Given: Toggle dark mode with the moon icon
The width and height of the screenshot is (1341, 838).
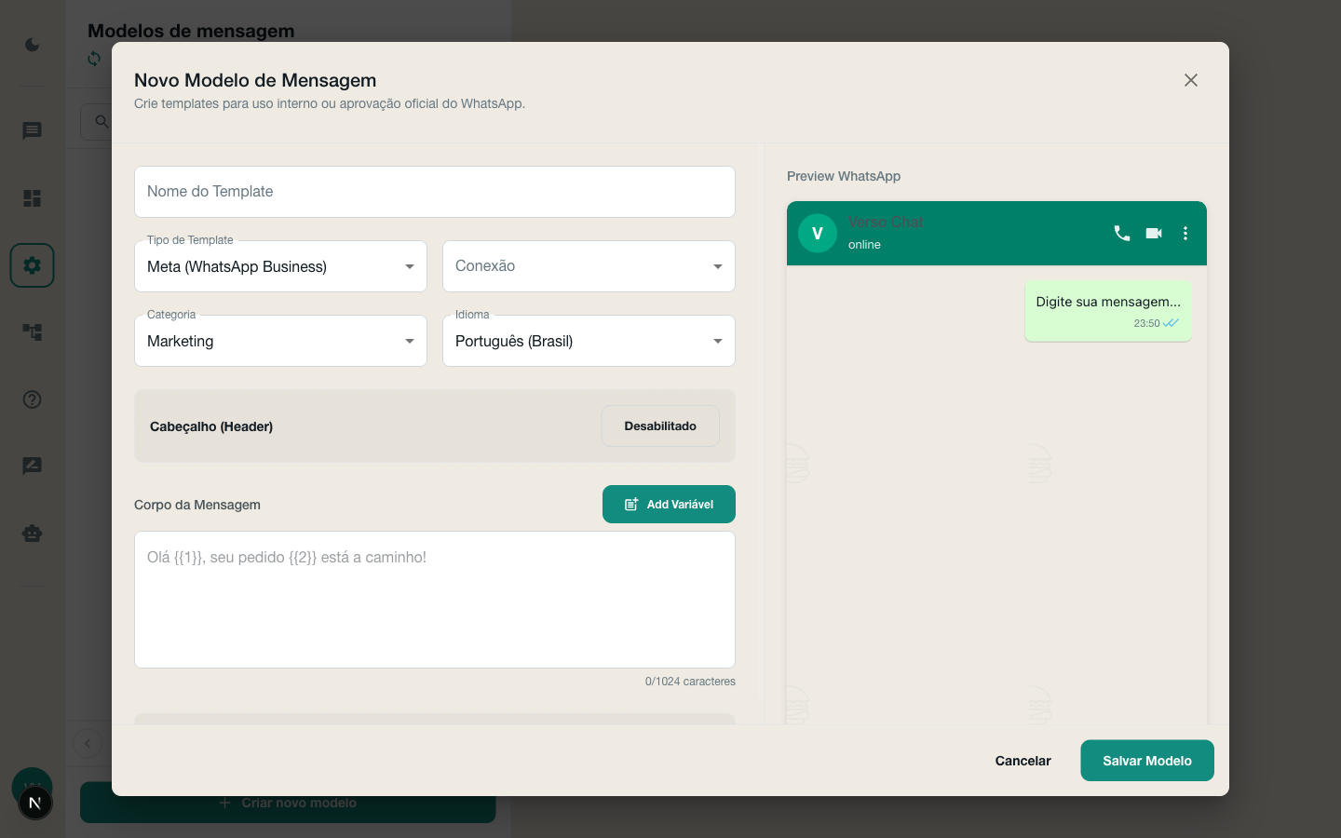Looking at the screenshot, I should 32,44.
